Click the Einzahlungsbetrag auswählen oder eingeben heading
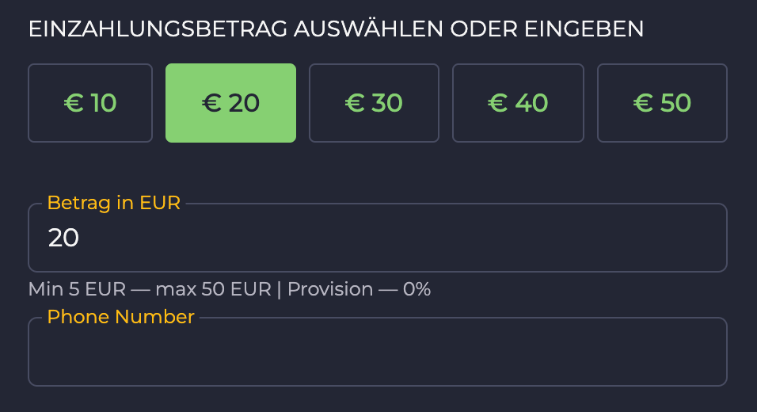This screenshot has height=412, width=757. [x=336, y=29]
